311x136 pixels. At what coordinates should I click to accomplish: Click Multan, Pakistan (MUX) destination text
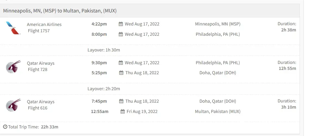pos(218,111)
